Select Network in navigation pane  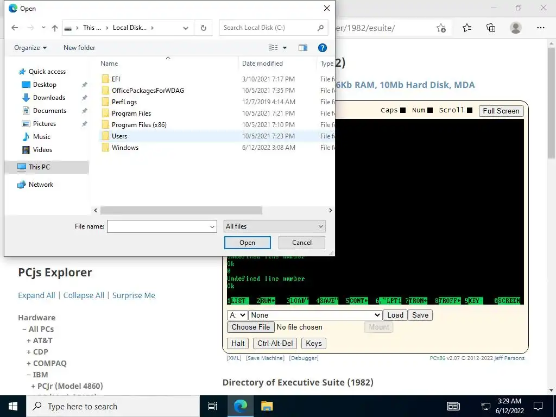41,185
